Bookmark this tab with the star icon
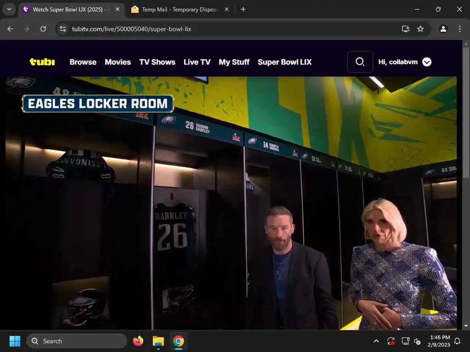The height and width of the screenshot is (352, 470). coord(420,29)
